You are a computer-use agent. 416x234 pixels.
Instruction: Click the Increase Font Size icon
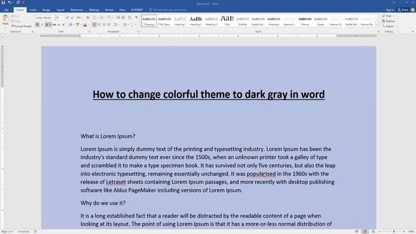click(x=68, y=18)
